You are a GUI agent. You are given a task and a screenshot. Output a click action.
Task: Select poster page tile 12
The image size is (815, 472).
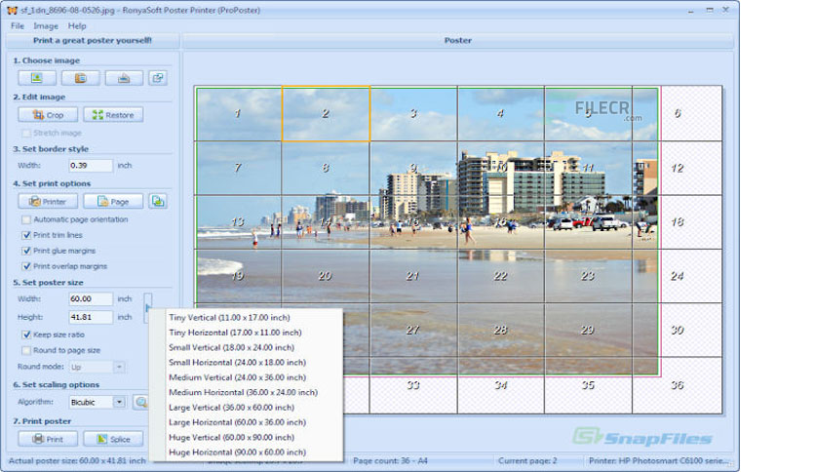click(678, 168)
